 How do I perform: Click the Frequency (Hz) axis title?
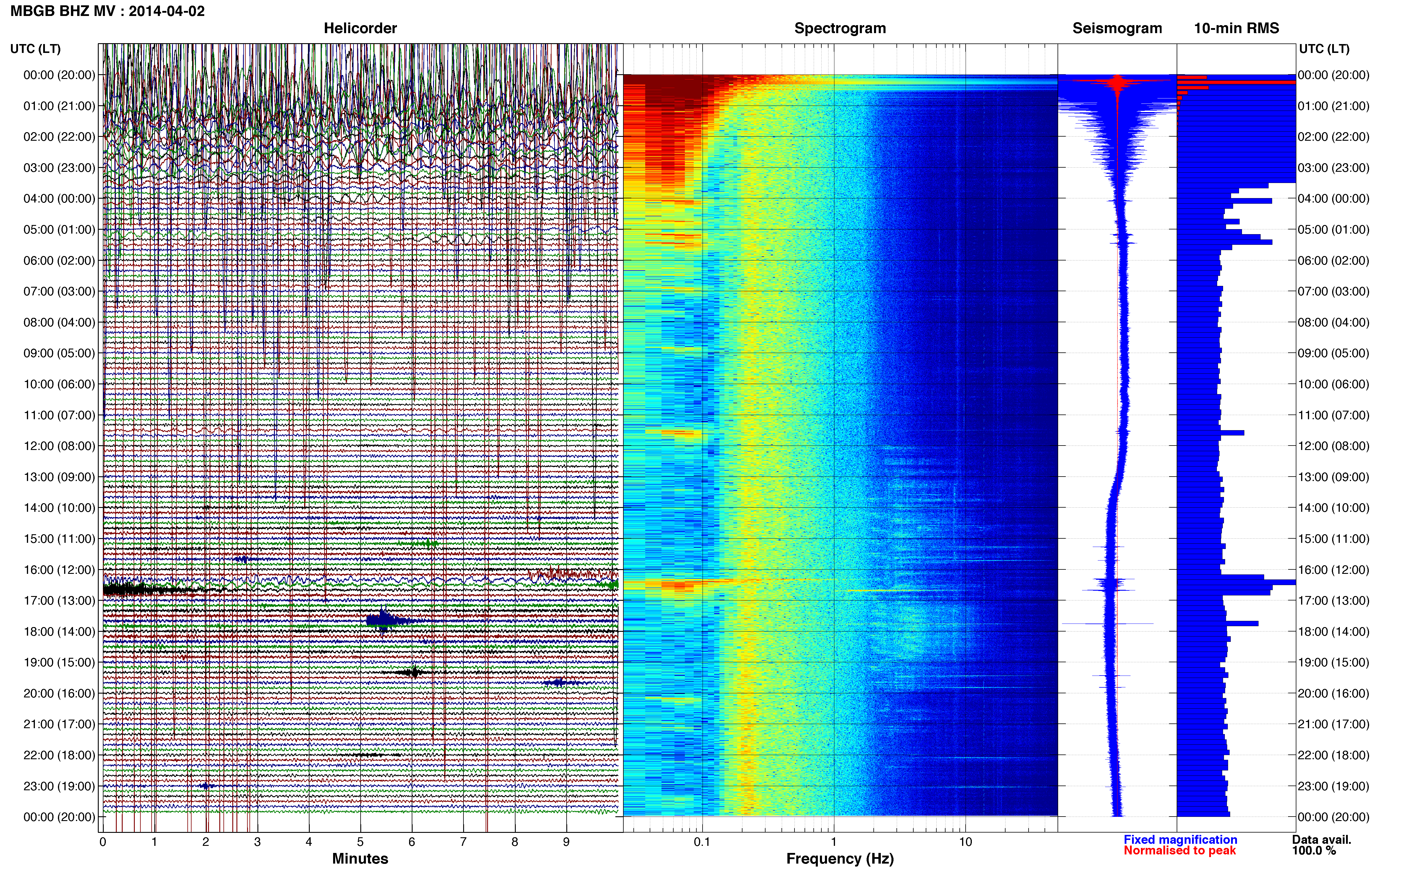(840, 859)
